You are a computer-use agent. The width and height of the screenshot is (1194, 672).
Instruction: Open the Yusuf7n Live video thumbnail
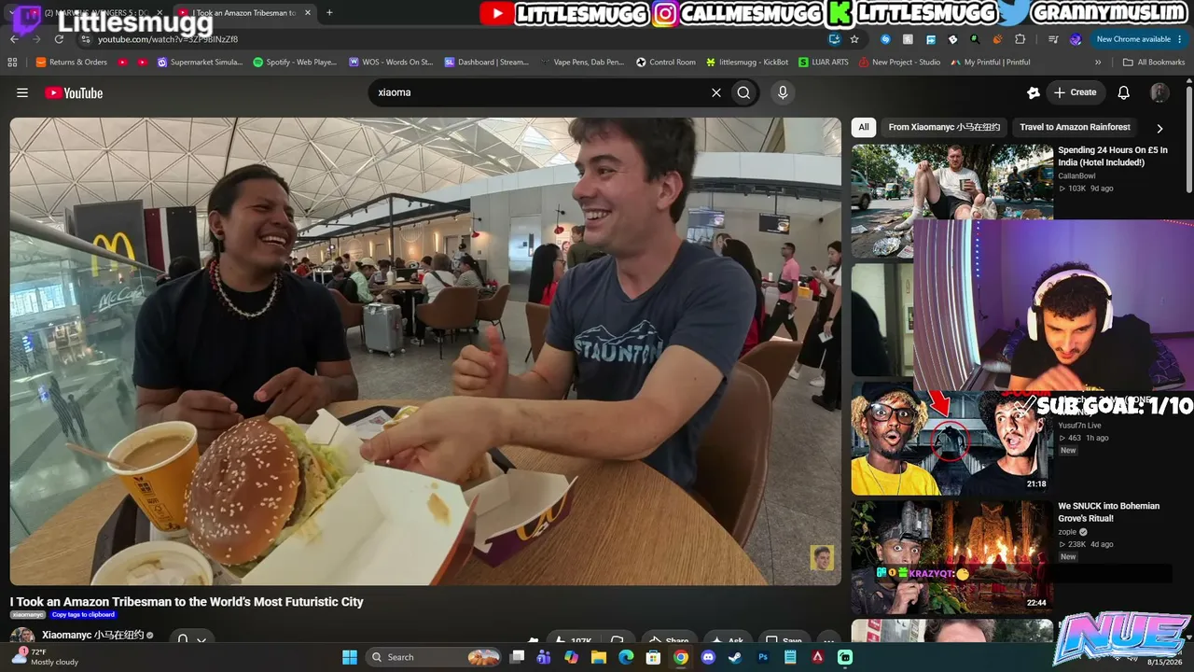pyautogui.click(x=951, y=441)
